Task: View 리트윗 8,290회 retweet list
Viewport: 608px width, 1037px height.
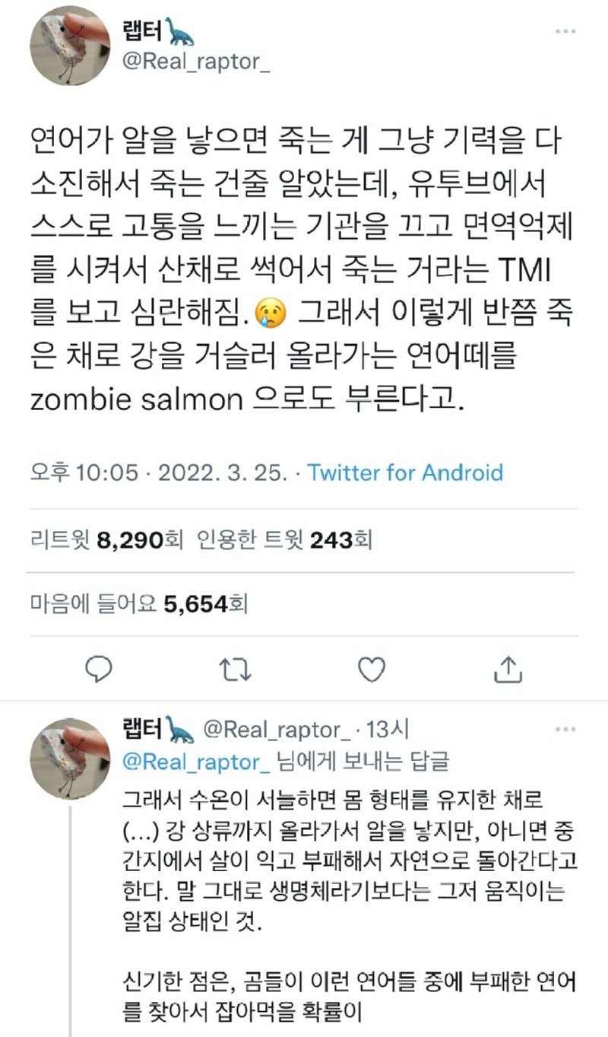Action: click(106, 541)
